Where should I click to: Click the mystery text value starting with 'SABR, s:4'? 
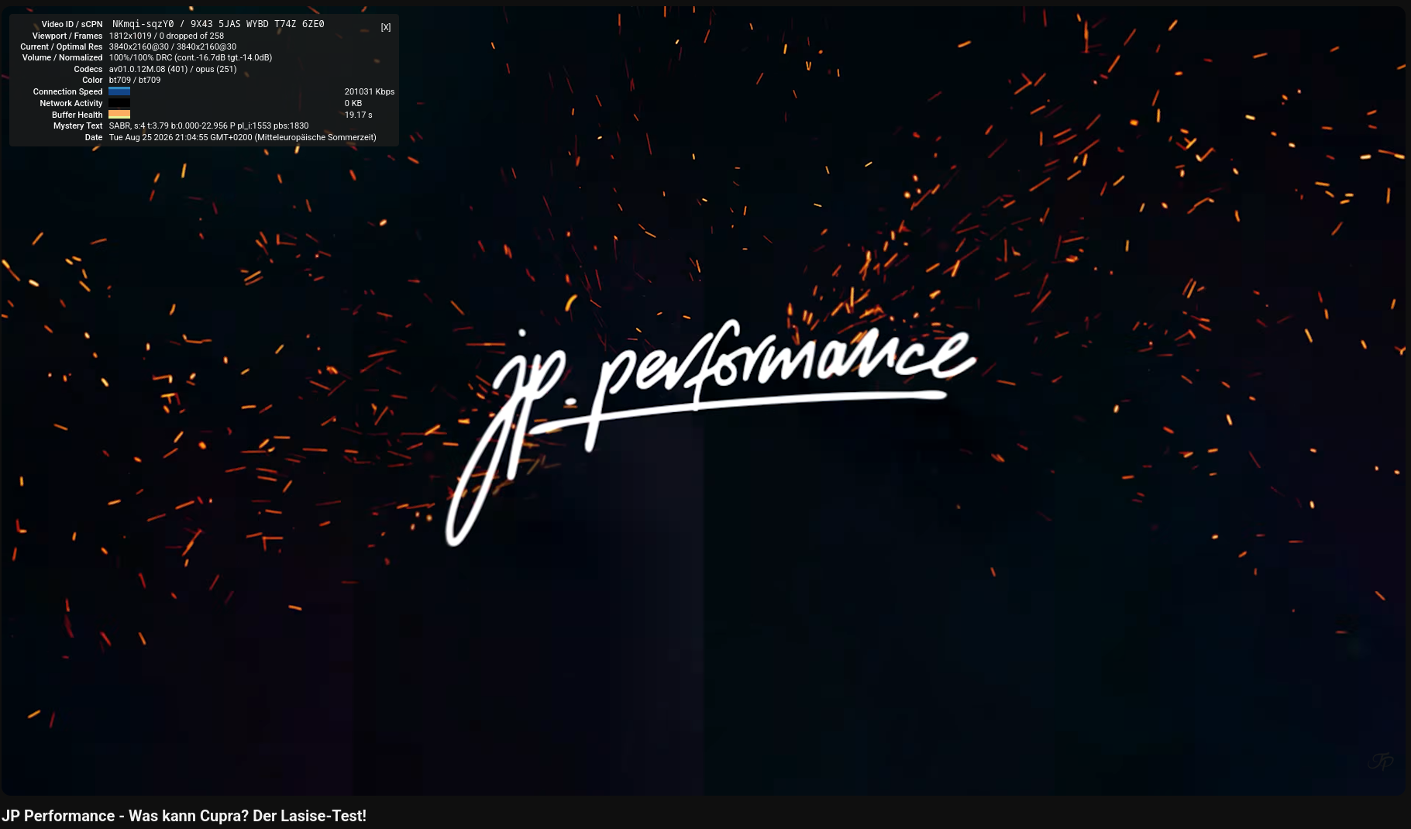click(x=209, y=126)
